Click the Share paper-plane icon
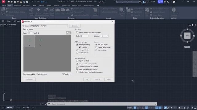The width and height of the screenshot is (197, 110). pyautogui.click(x=42, y=2)
